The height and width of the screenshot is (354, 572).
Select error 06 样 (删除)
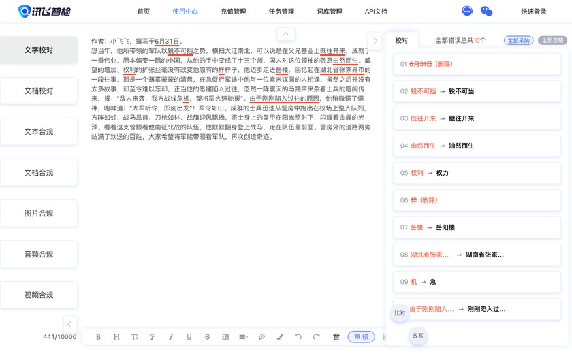[477, 200]
